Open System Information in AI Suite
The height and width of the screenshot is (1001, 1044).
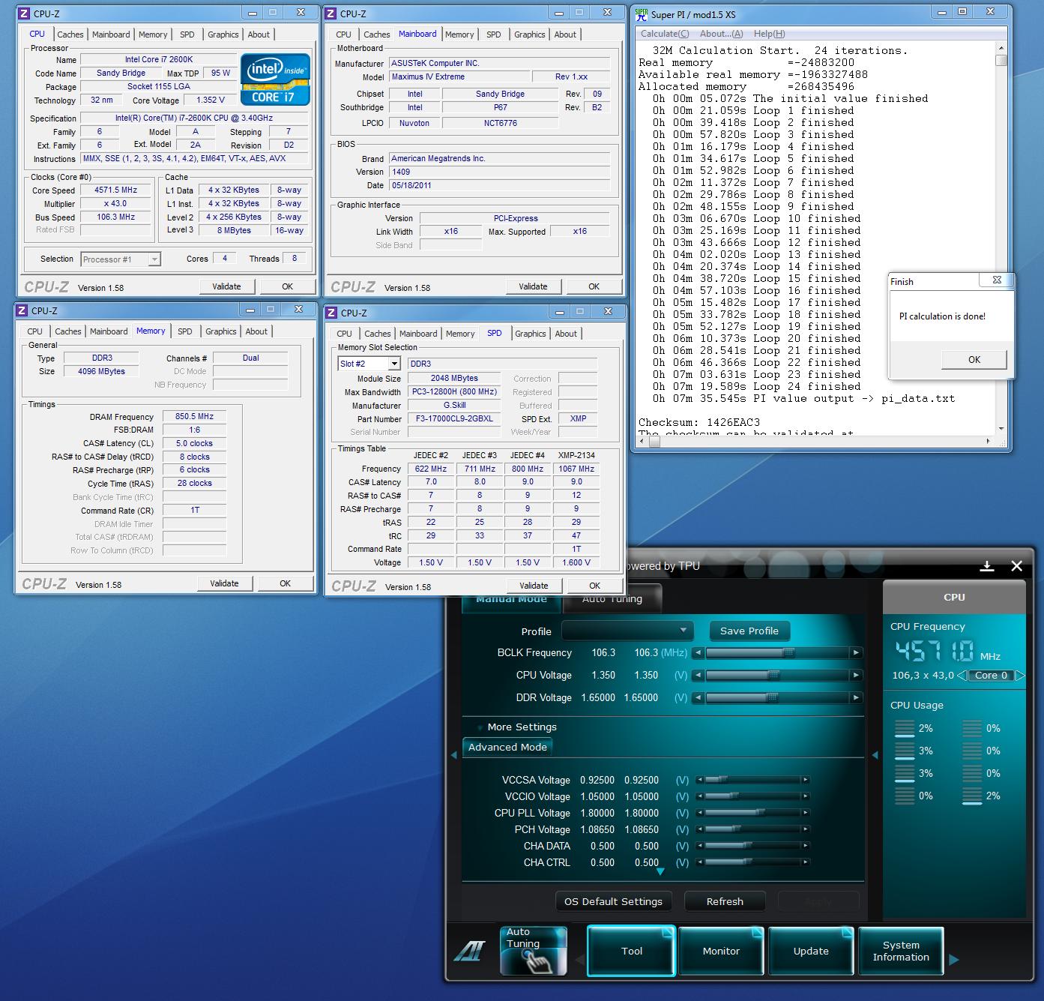901,951
